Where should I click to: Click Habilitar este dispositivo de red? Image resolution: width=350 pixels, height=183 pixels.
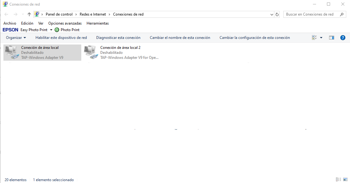(x=61, y=38)
